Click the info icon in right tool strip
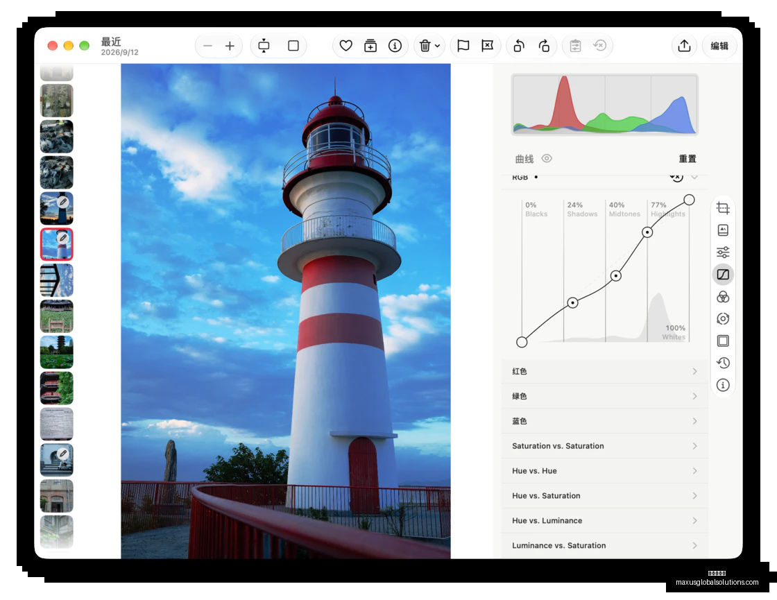777x600 pixels. tap(723, 385)
